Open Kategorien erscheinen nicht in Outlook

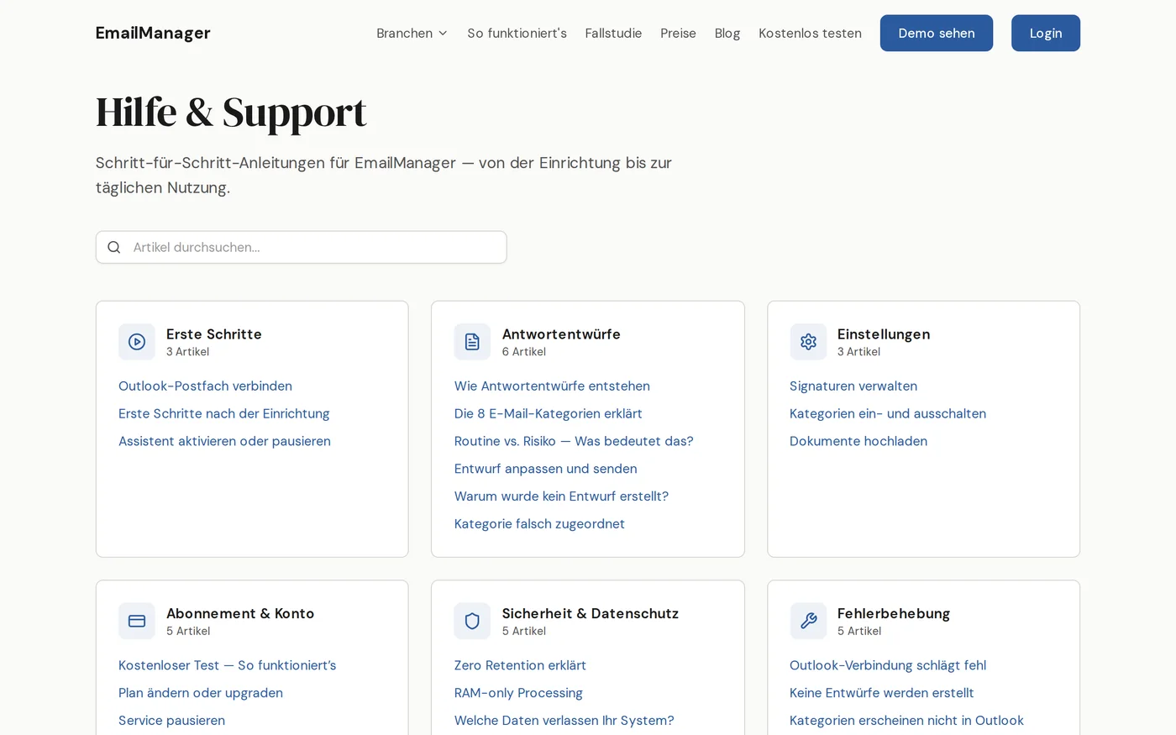pos(906,721)
